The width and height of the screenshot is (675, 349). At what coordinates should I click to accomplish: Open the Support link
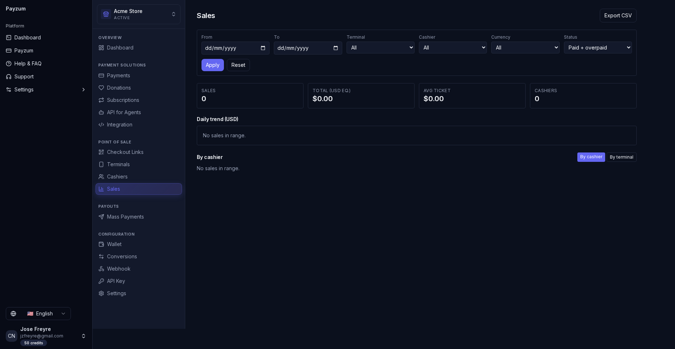tap(46, 77)
